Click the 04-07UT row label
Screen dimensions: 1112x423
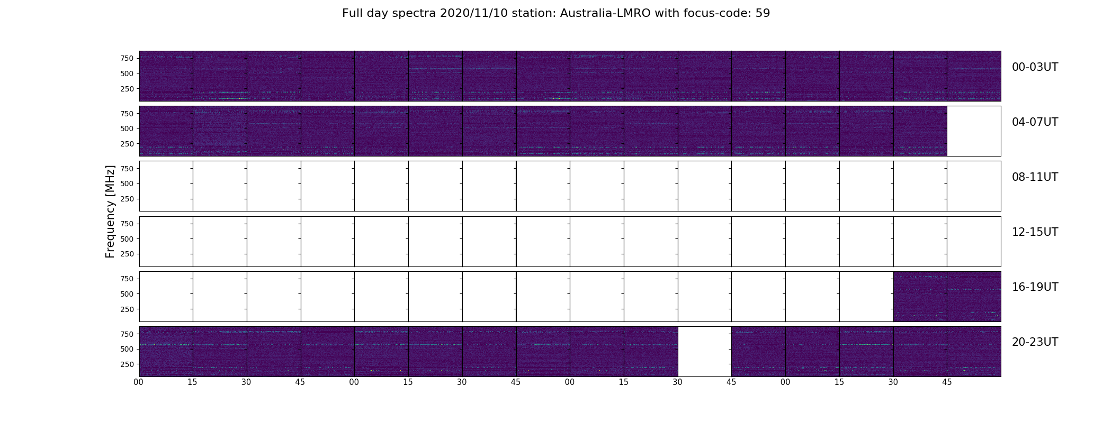click(x=1035, y=122)
